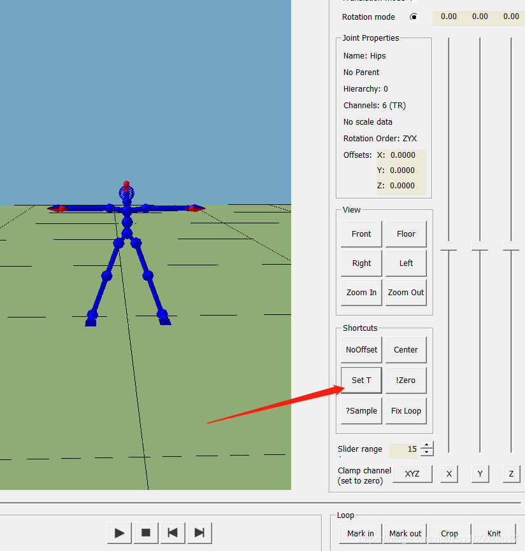Click the 'Channels: 6 (TR)' text
The height and width of the screenshot is (551, 525).
(x=375, y=106)
